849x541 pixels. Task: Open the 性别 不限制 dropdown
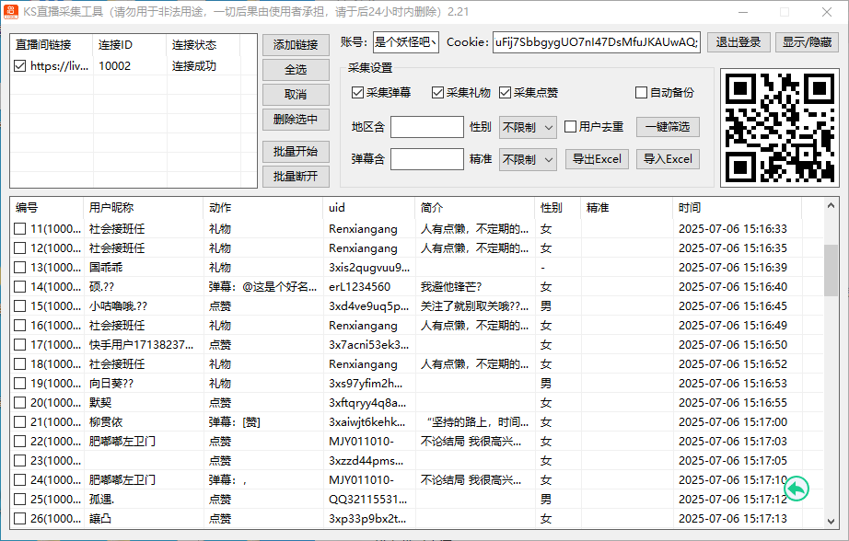pyautogui.click(x=527, y=126)
